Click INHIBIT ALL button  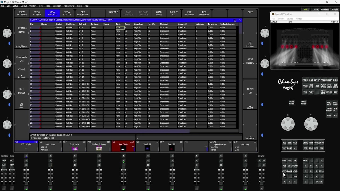click(x=174, y=13)
